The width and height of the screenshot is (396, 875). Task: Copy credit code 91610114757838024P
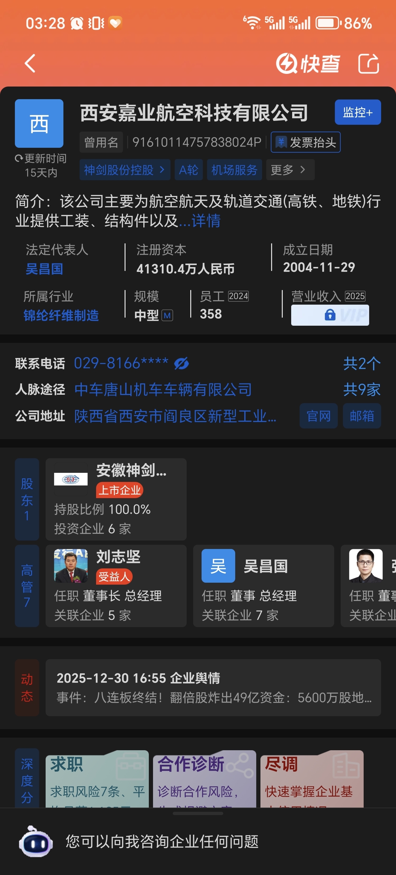[197, 142]
